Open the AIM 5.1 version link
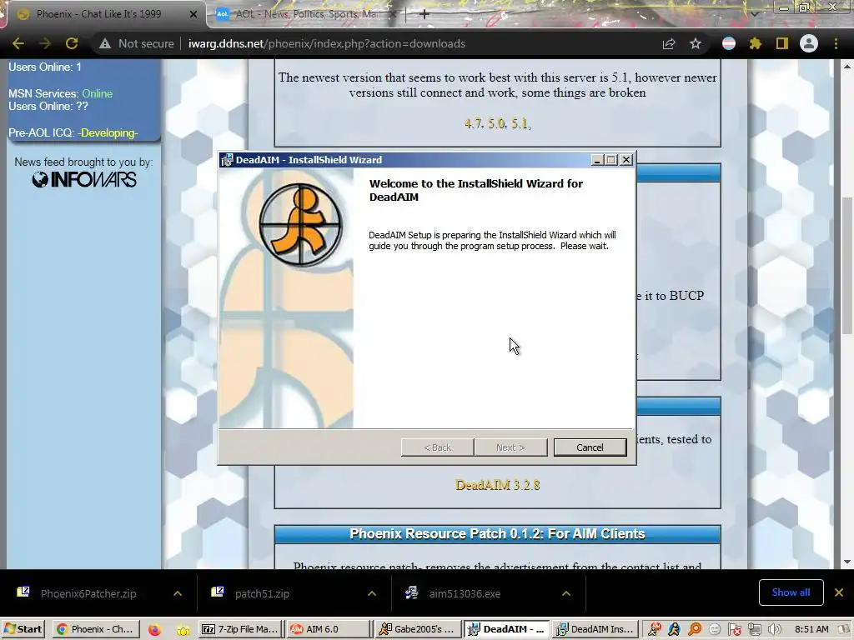 pos(520,123)
